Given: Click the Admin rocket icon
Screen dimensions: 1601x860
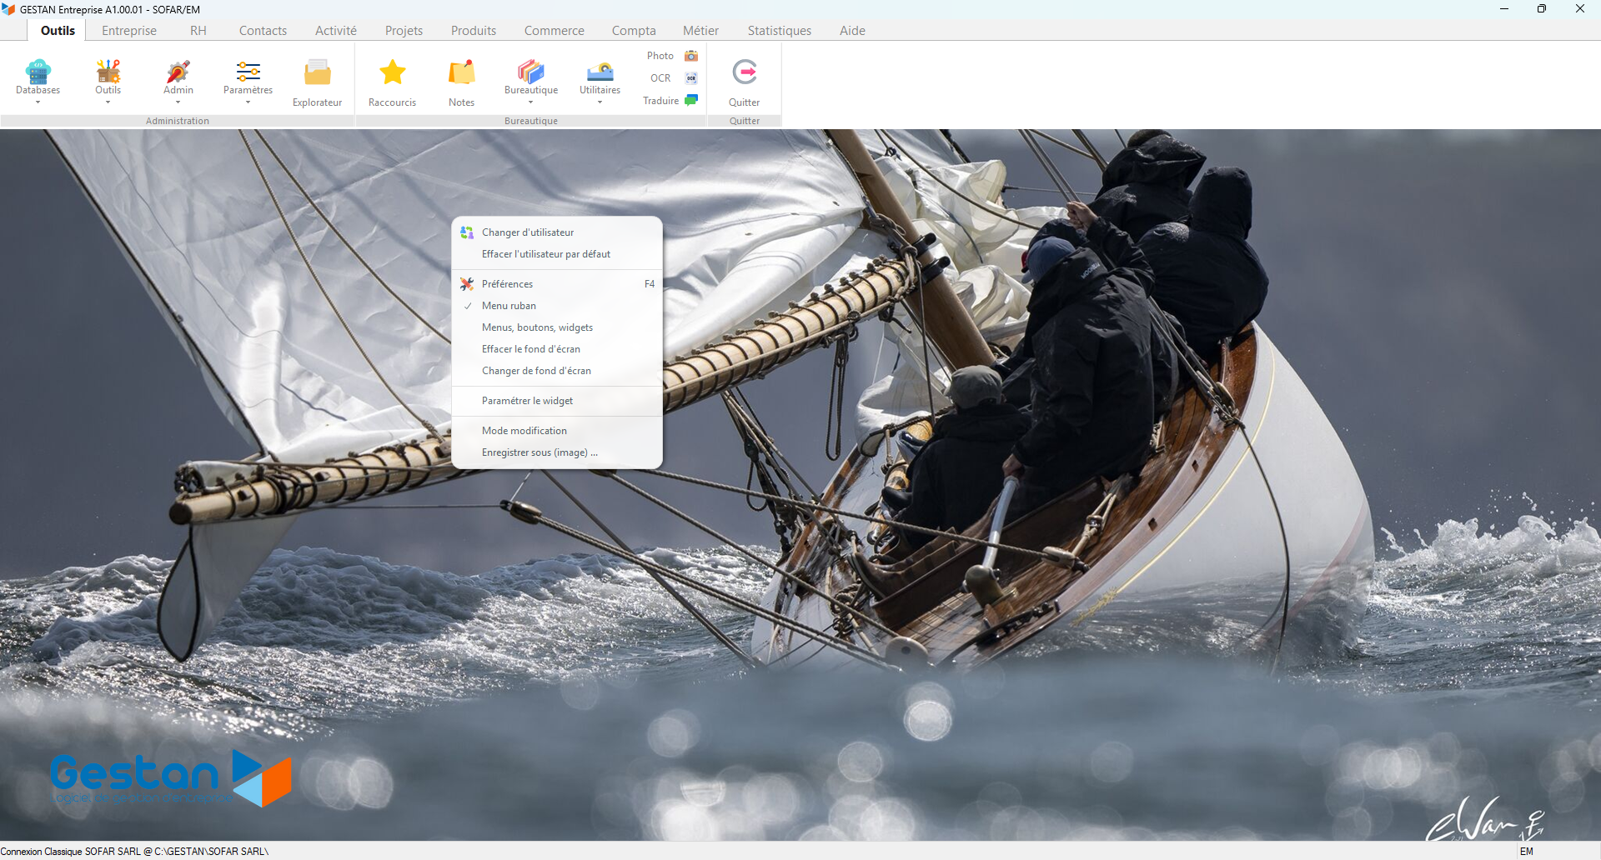Looking at the screenshot, I should tap(178, 72).
